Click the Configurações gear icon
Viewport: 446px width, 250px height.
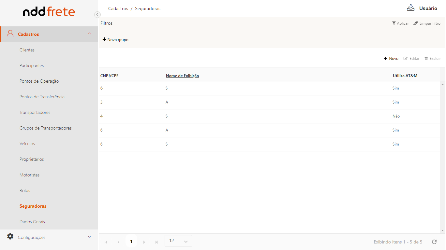(10, 237)
